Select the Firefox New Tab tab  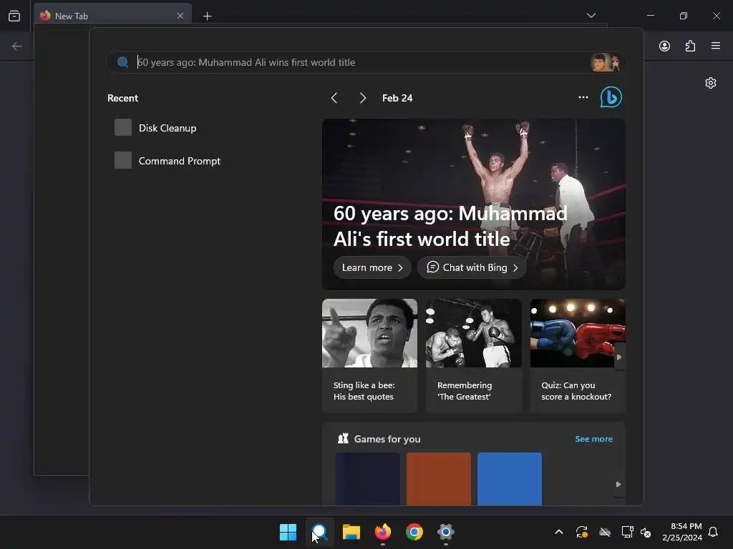click(x=112, y=16)
